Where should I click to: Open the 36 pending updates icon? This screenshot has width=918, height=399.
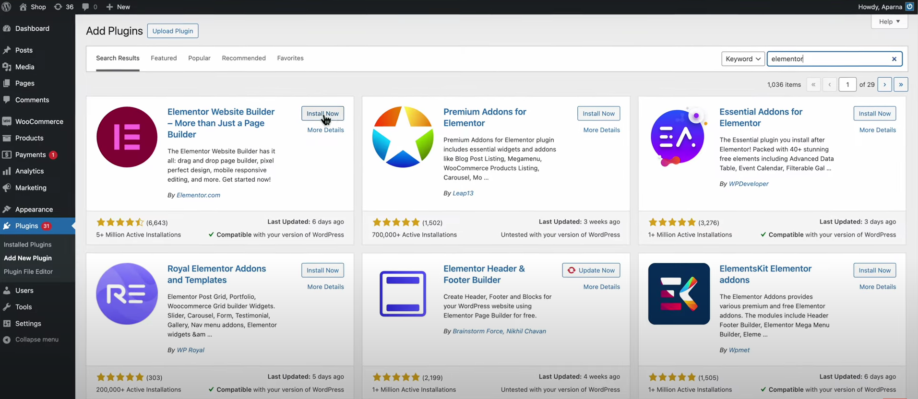click(x=58, y=7)
